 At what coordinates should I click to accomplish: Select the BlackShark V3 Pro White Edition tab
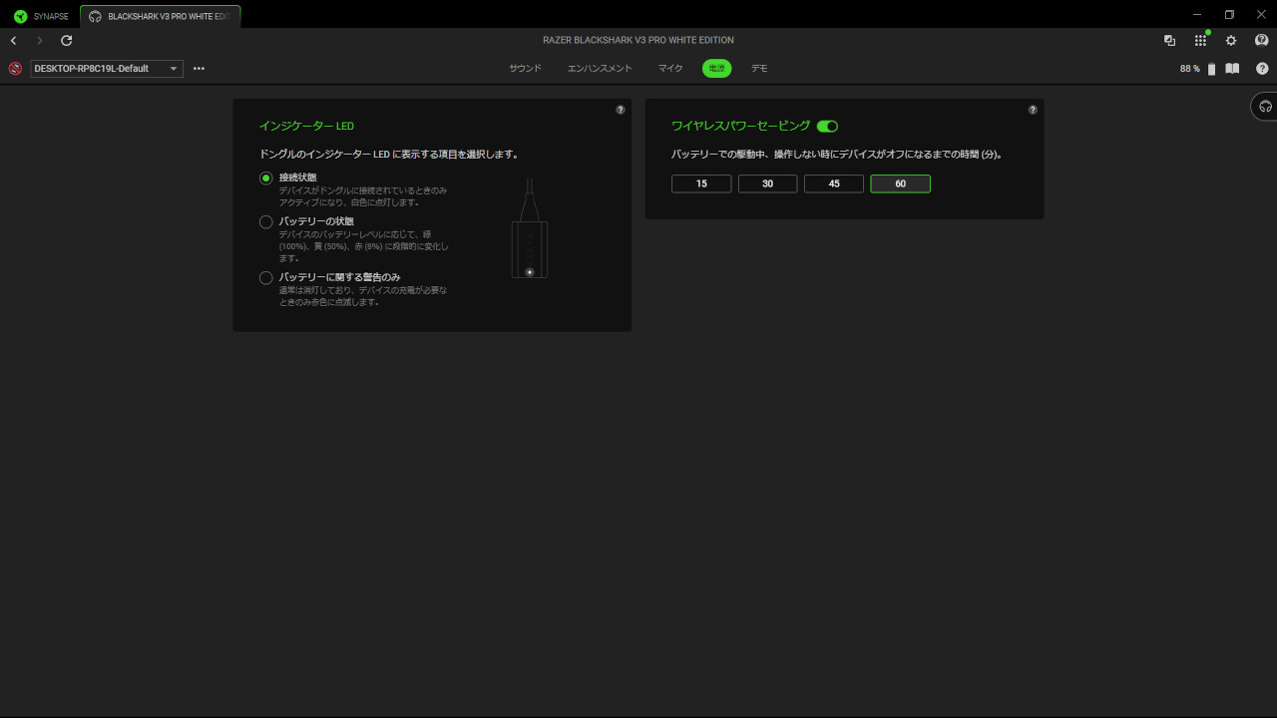tap(161, 16)
